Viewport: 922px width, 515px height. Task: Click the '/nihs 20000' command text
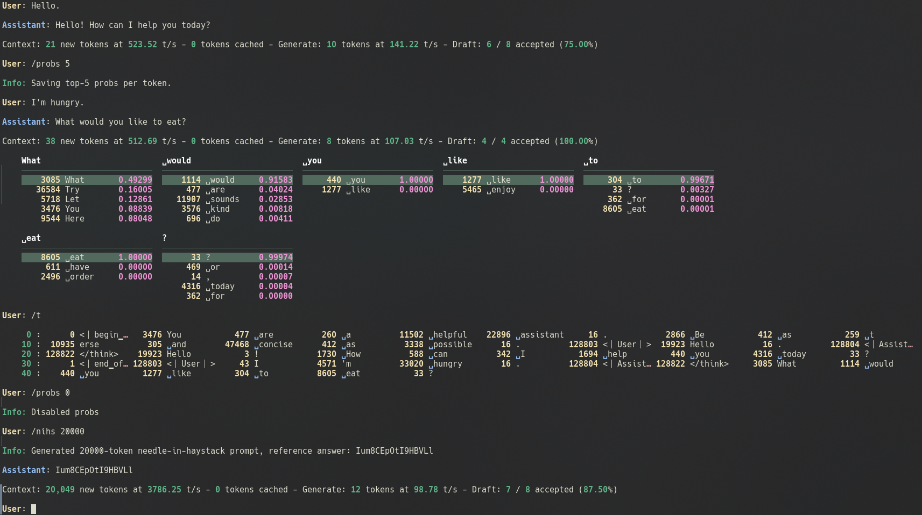point(58,431)
